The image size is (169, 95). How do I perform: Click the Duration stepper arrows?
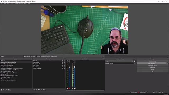click(135, 63)
